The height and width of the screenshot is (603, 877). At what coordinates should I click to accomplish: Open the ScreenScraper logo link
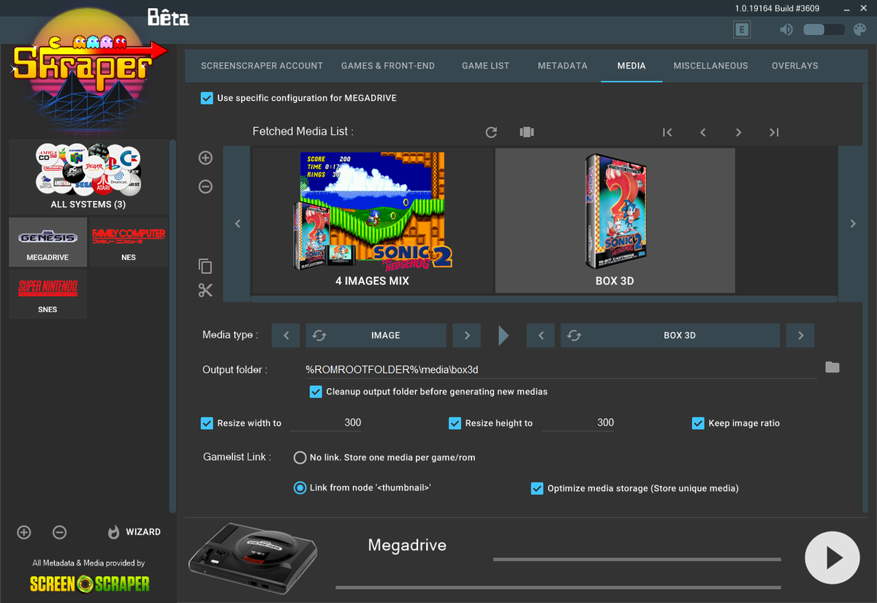pos(89,583)
